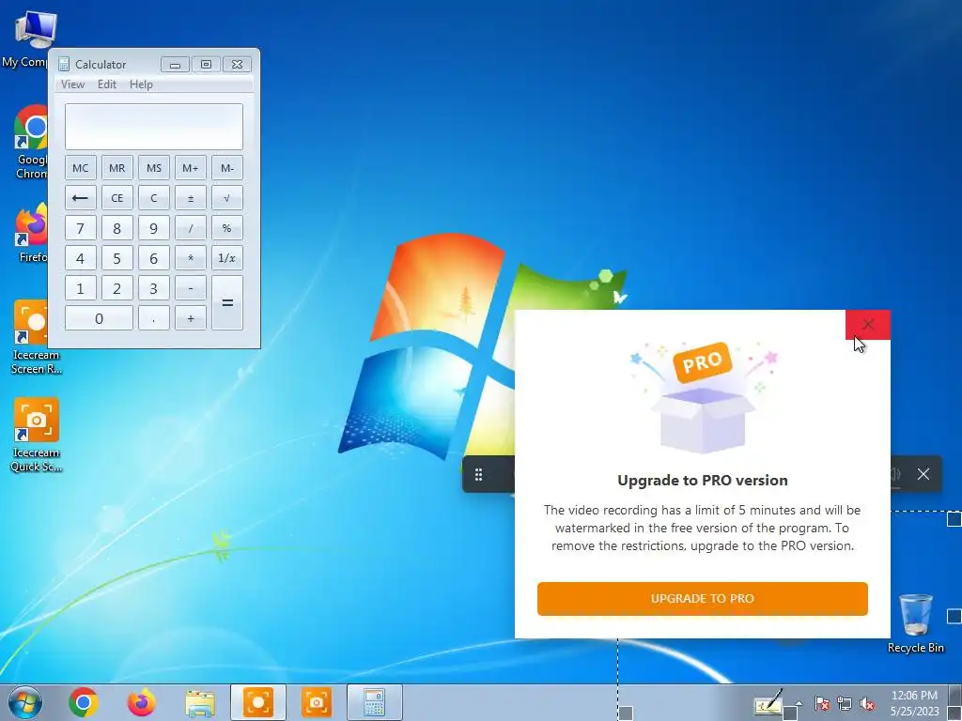
Task: Click the 1/x reciprocal key
Action: (x=227, y=258)
